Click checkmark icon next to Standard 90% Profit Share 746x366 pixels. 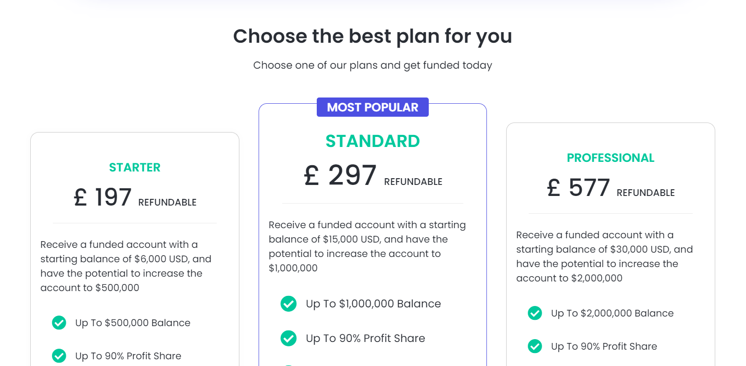(288, 338)
